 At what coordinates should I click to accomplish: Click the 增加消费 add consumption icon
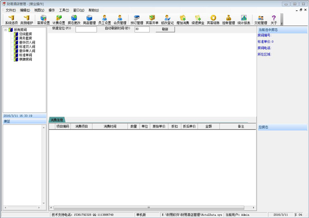point(182,20)
